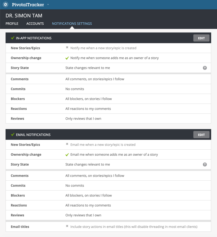Image resolution: width=217 pixels, height=237 pixels.
Task: Click the checkmark beside email Ownership change
Action: coord(67,155)
